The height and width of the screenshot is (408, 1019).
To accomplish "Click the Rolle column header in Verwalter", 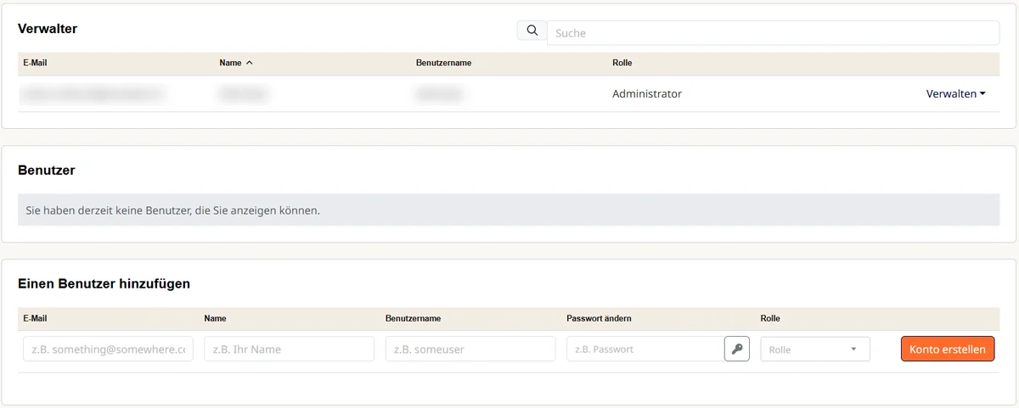I will (622, 64).
